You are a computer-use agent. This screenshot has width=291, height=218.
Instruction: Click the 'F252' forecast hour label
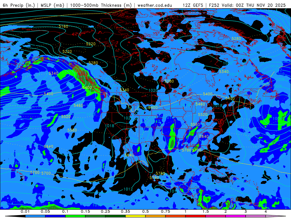[215, 5]
